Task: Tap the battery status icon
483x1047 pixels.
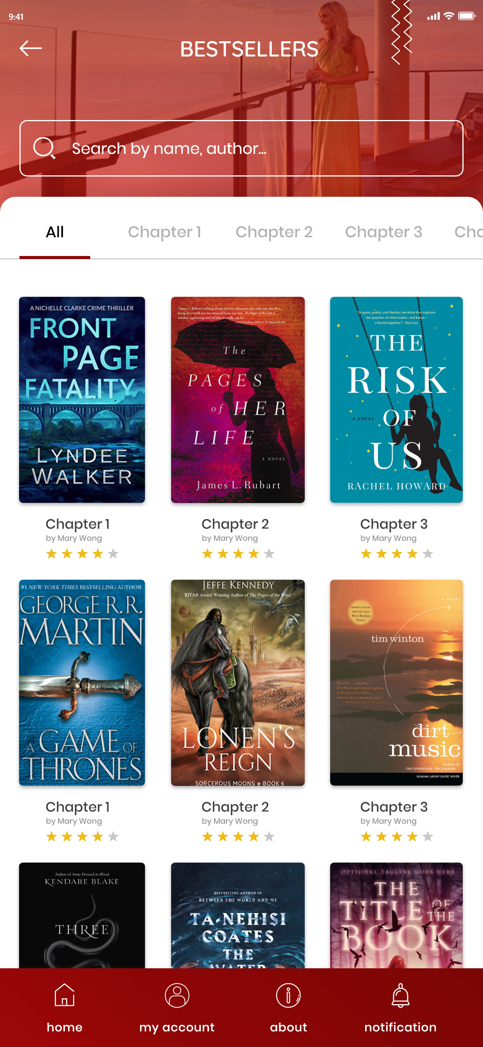Action: point(466,16)
